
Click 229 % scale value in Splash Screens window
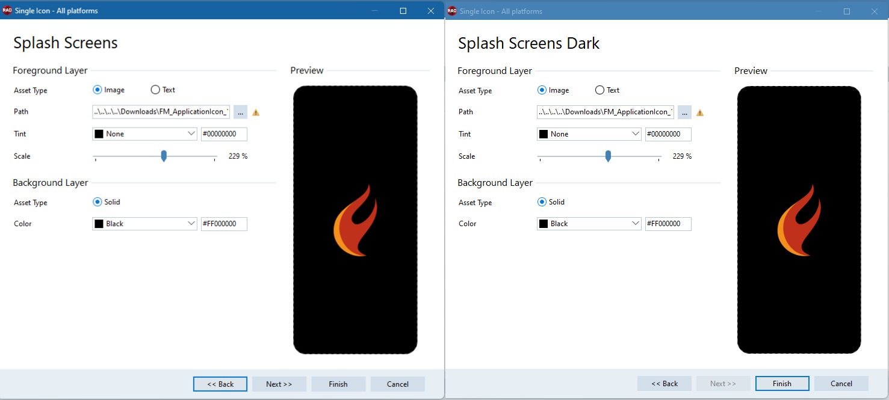(x=238, y=156)
